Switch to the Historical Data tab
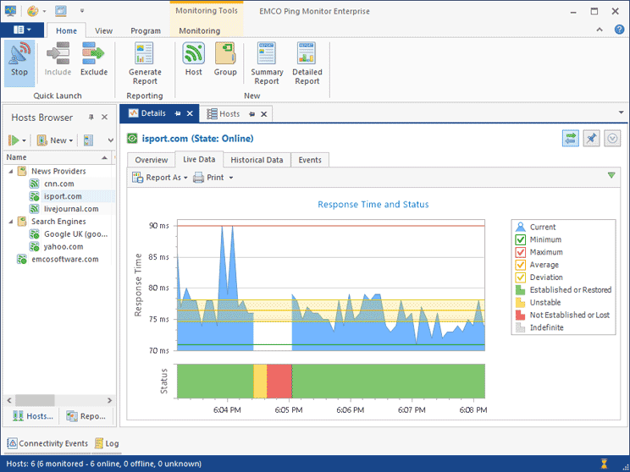630x472 pixels. pos(257,160)
